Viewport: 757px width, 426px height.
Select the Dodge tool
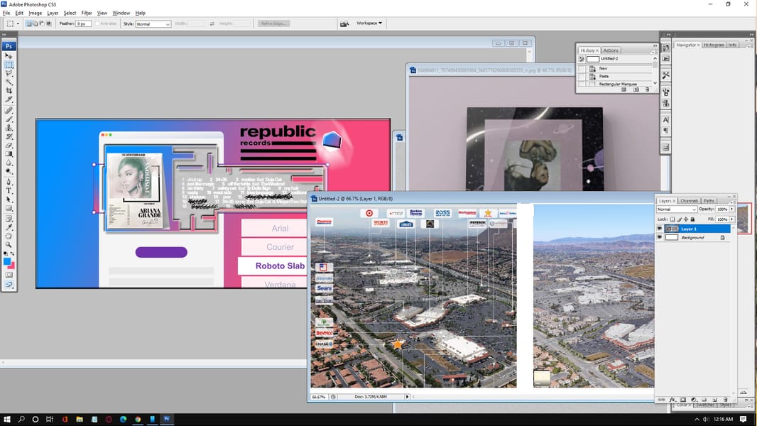(9, 171)
